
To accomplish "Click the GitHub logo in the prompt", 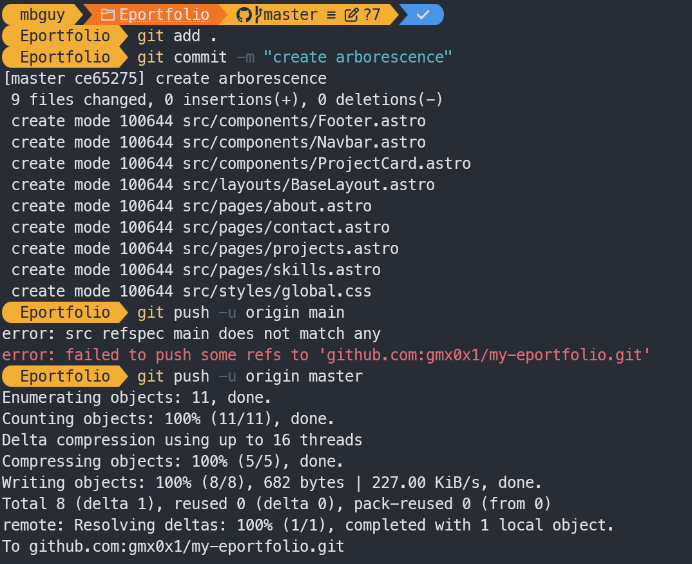I will [244, 15].
